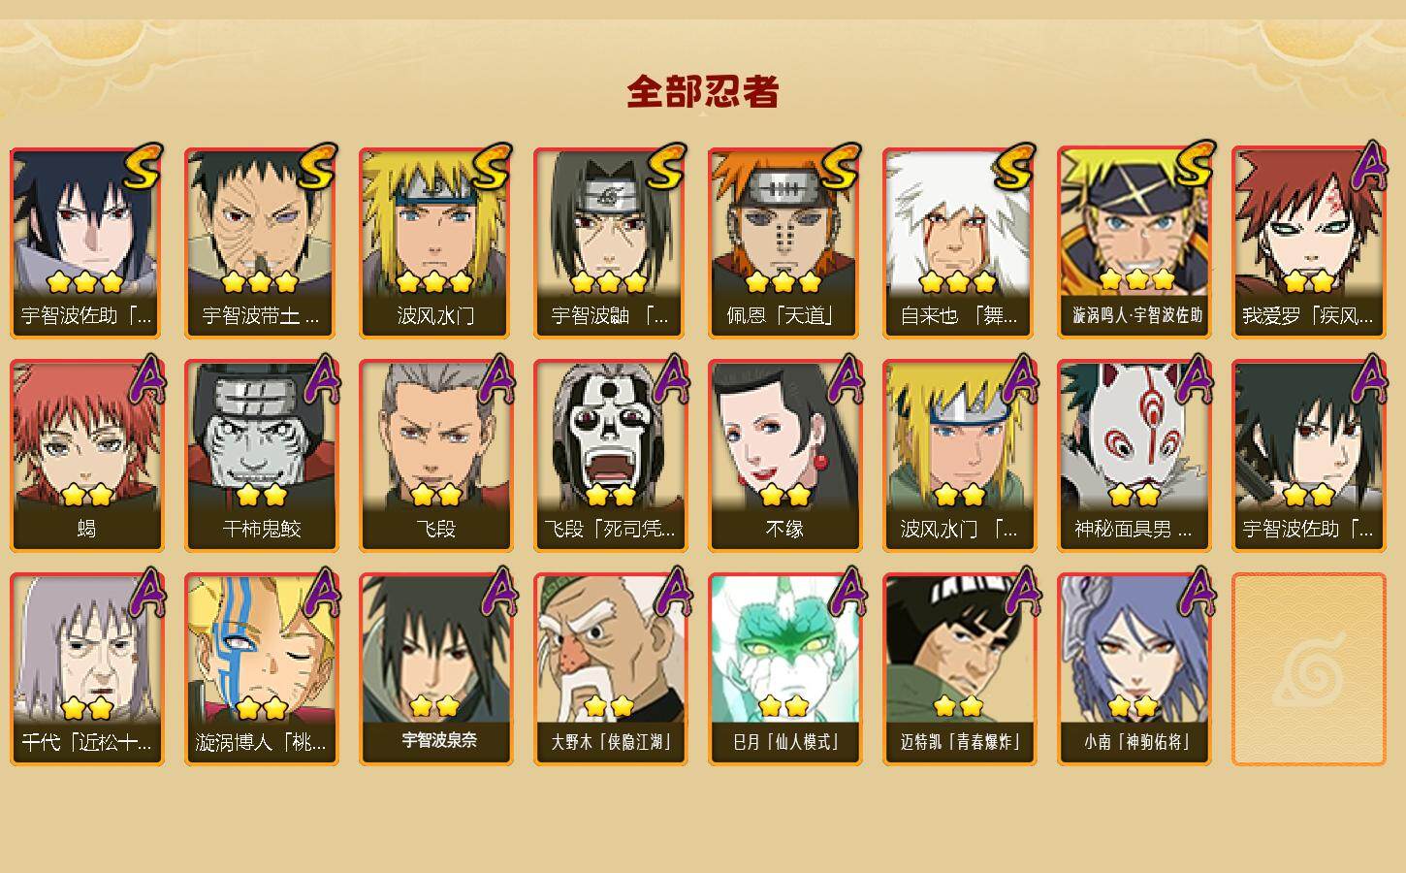Choose the 蝎 ninja card

click(86, 456)
